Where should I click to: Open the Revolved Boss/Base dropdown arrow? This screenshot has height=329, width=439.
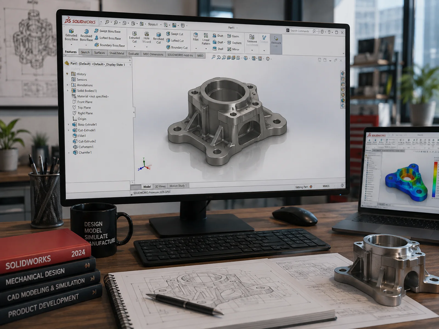86,45
